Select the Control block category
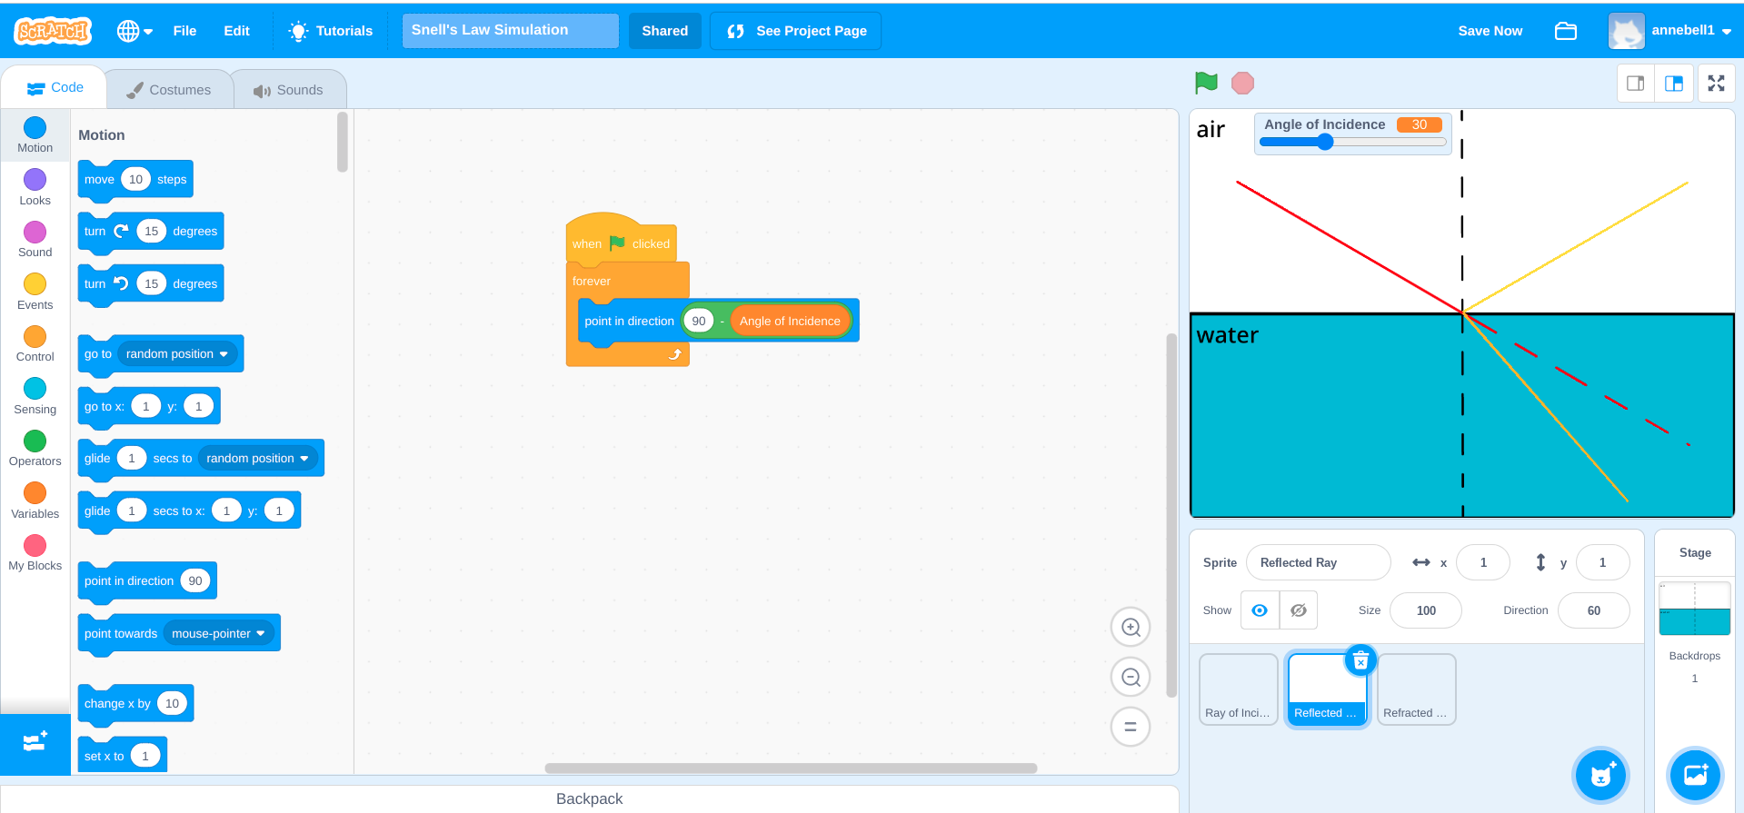Screen dimensions: 1744x813 coord(35,344)
